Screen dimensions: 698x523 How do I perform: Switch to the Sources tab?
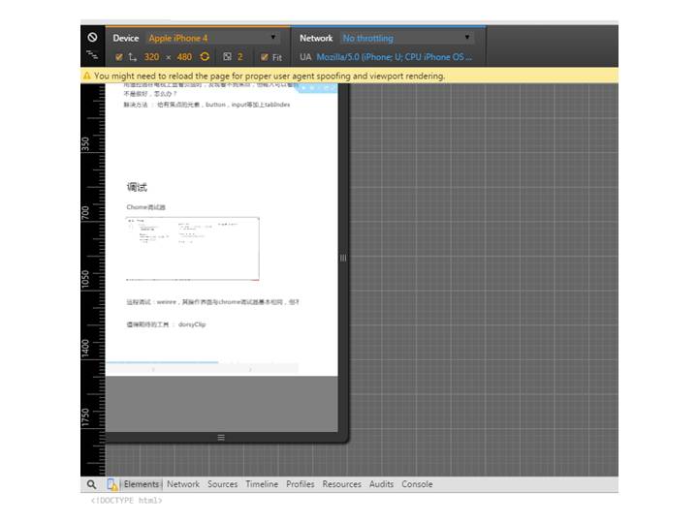pyautogui.click(x=222, y=484)
